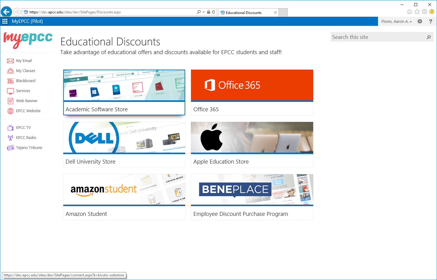Image resolution: width=437 pixels, height=280 pixels.
Task: Click the MyEPCC (Pilot) header title
Action: point(27,21)
